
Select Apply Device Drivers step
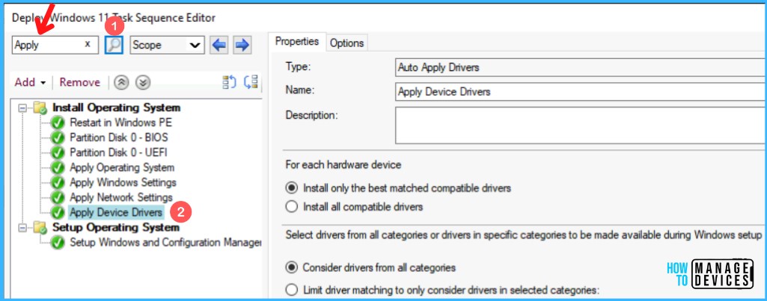pos(116,213)
